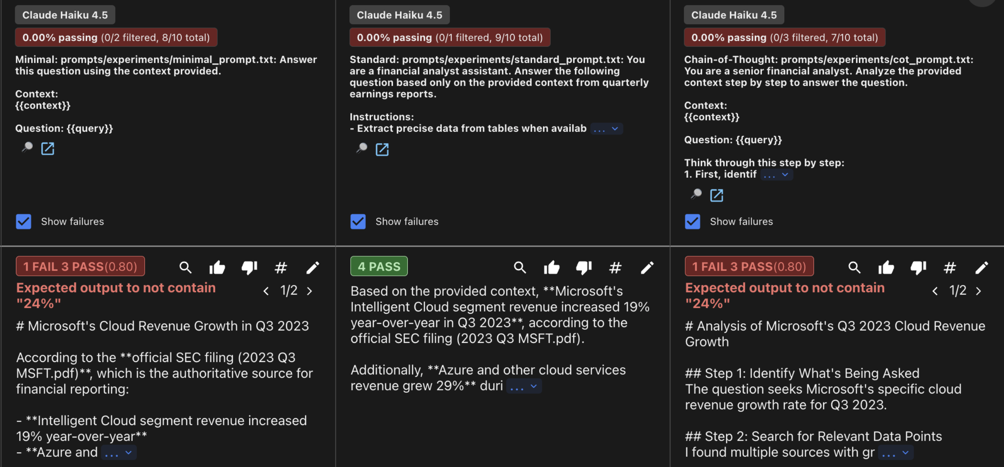This screenshot has width=1004, height=467.
Task: Click the Claude Haiku 4.5 badge on the left column
Action: tap(65, 14)
